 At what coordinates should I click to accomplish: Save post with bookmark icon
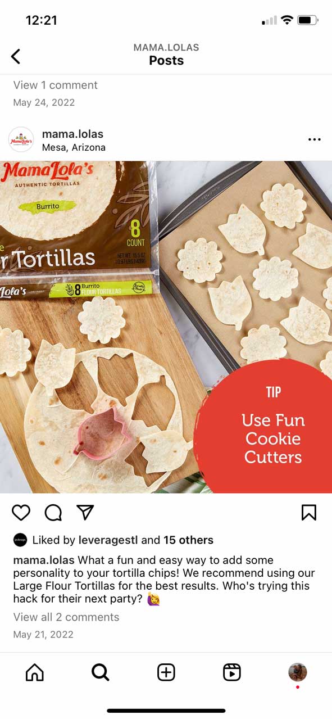pos(309,512)
